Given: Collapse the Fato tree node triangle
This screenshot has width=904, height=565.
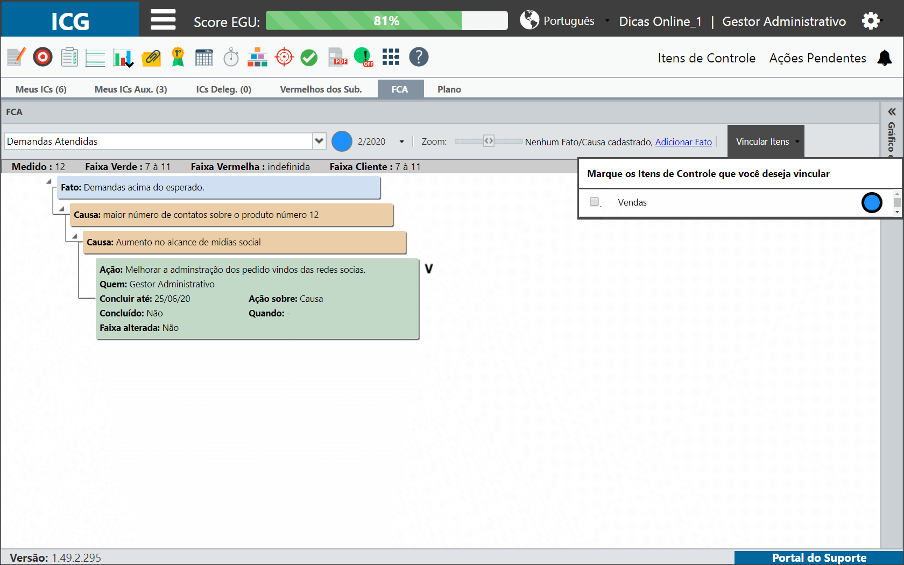Looking at the screenshot, I should point(49,181).
